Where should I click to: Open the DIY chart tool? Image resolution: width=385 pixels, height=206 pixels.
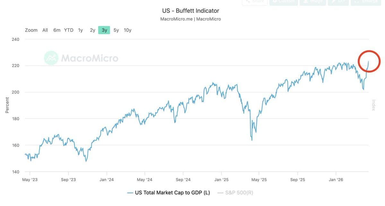(338, 2)
